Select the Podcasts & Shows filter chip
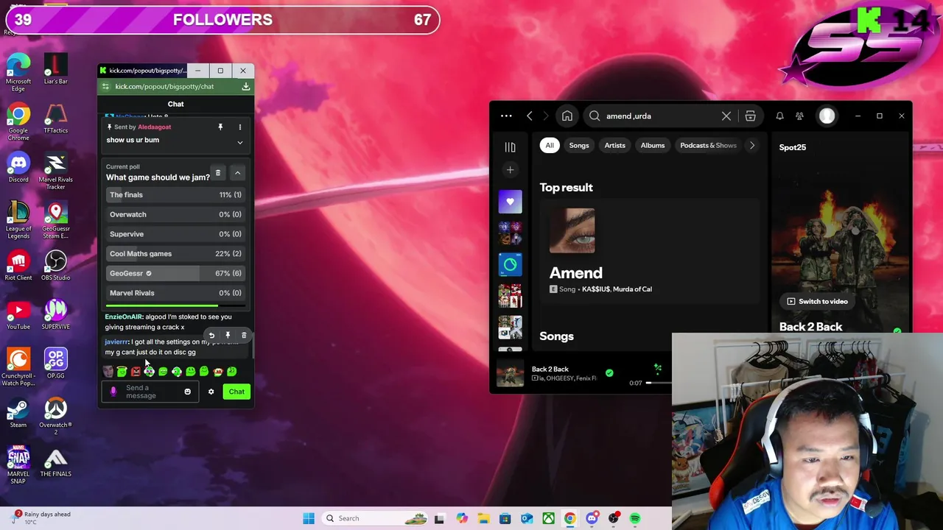The width and height of the screenshot is (943, 530). 708,145
